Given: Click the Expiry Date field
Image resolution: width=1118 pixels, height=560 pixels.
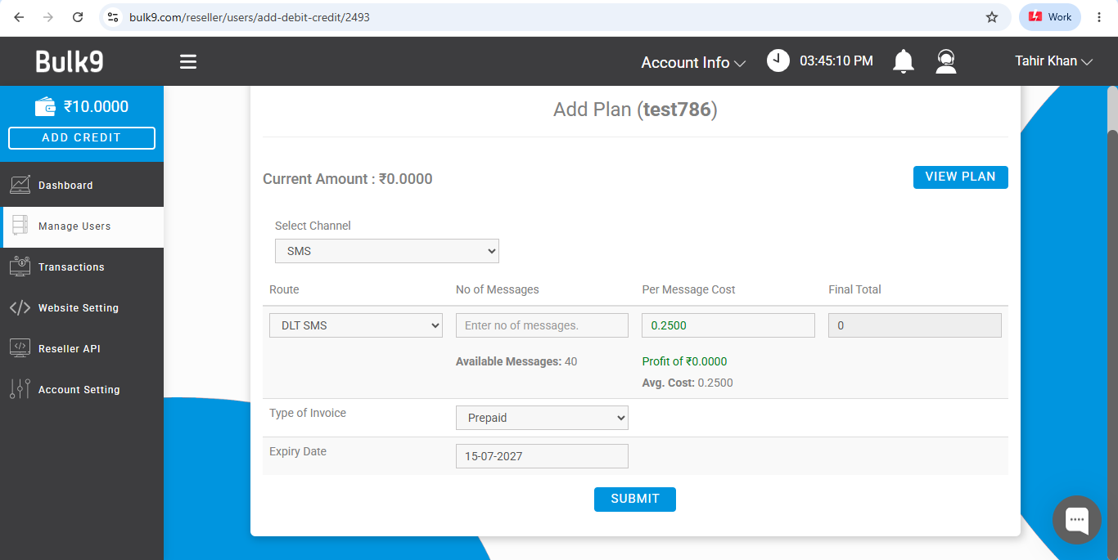Looking at the screenshot, I should (x=542, y=456).
